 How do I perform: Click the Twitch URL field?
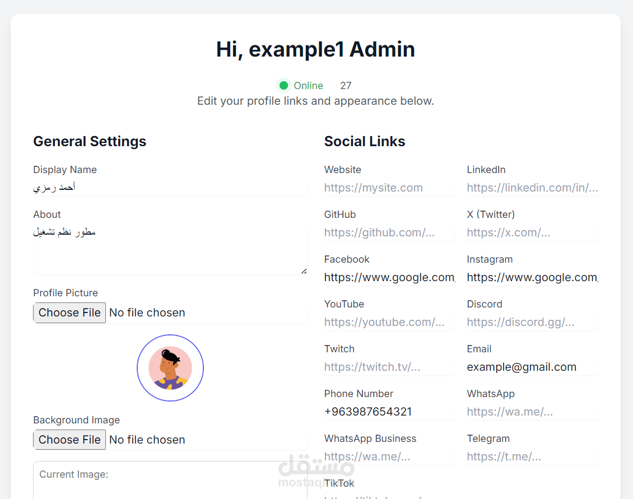click(389, 367)
